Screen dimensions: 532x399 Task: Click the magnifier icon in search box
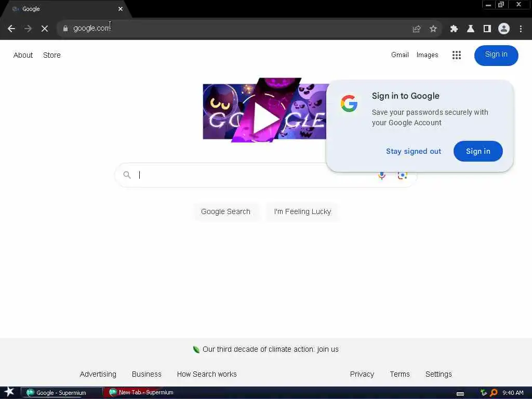click(127, 175)
